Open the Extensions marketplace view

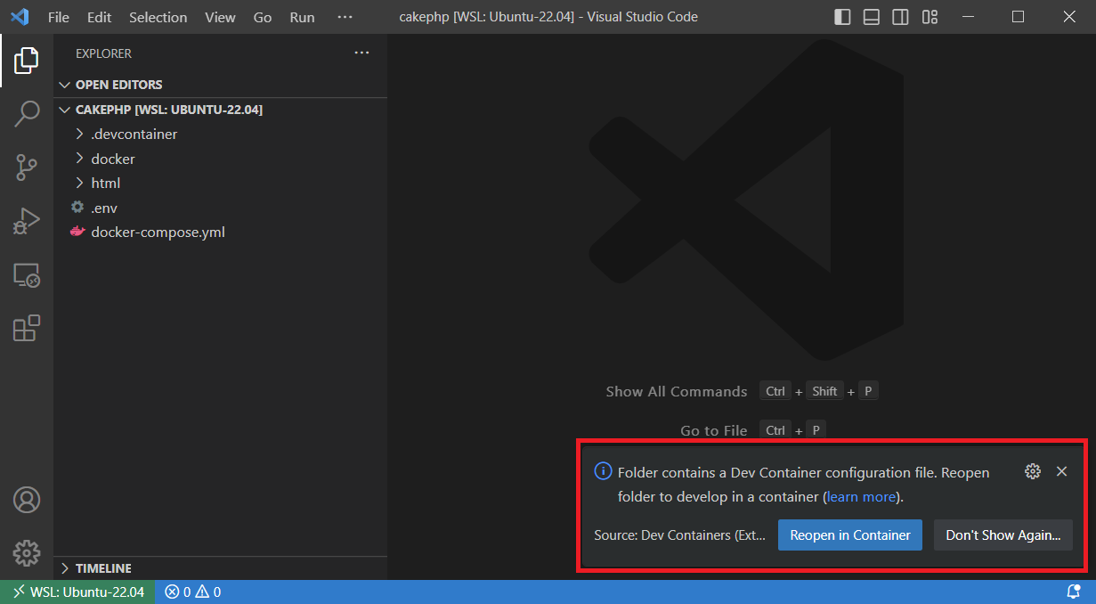(x=26, y=328)
